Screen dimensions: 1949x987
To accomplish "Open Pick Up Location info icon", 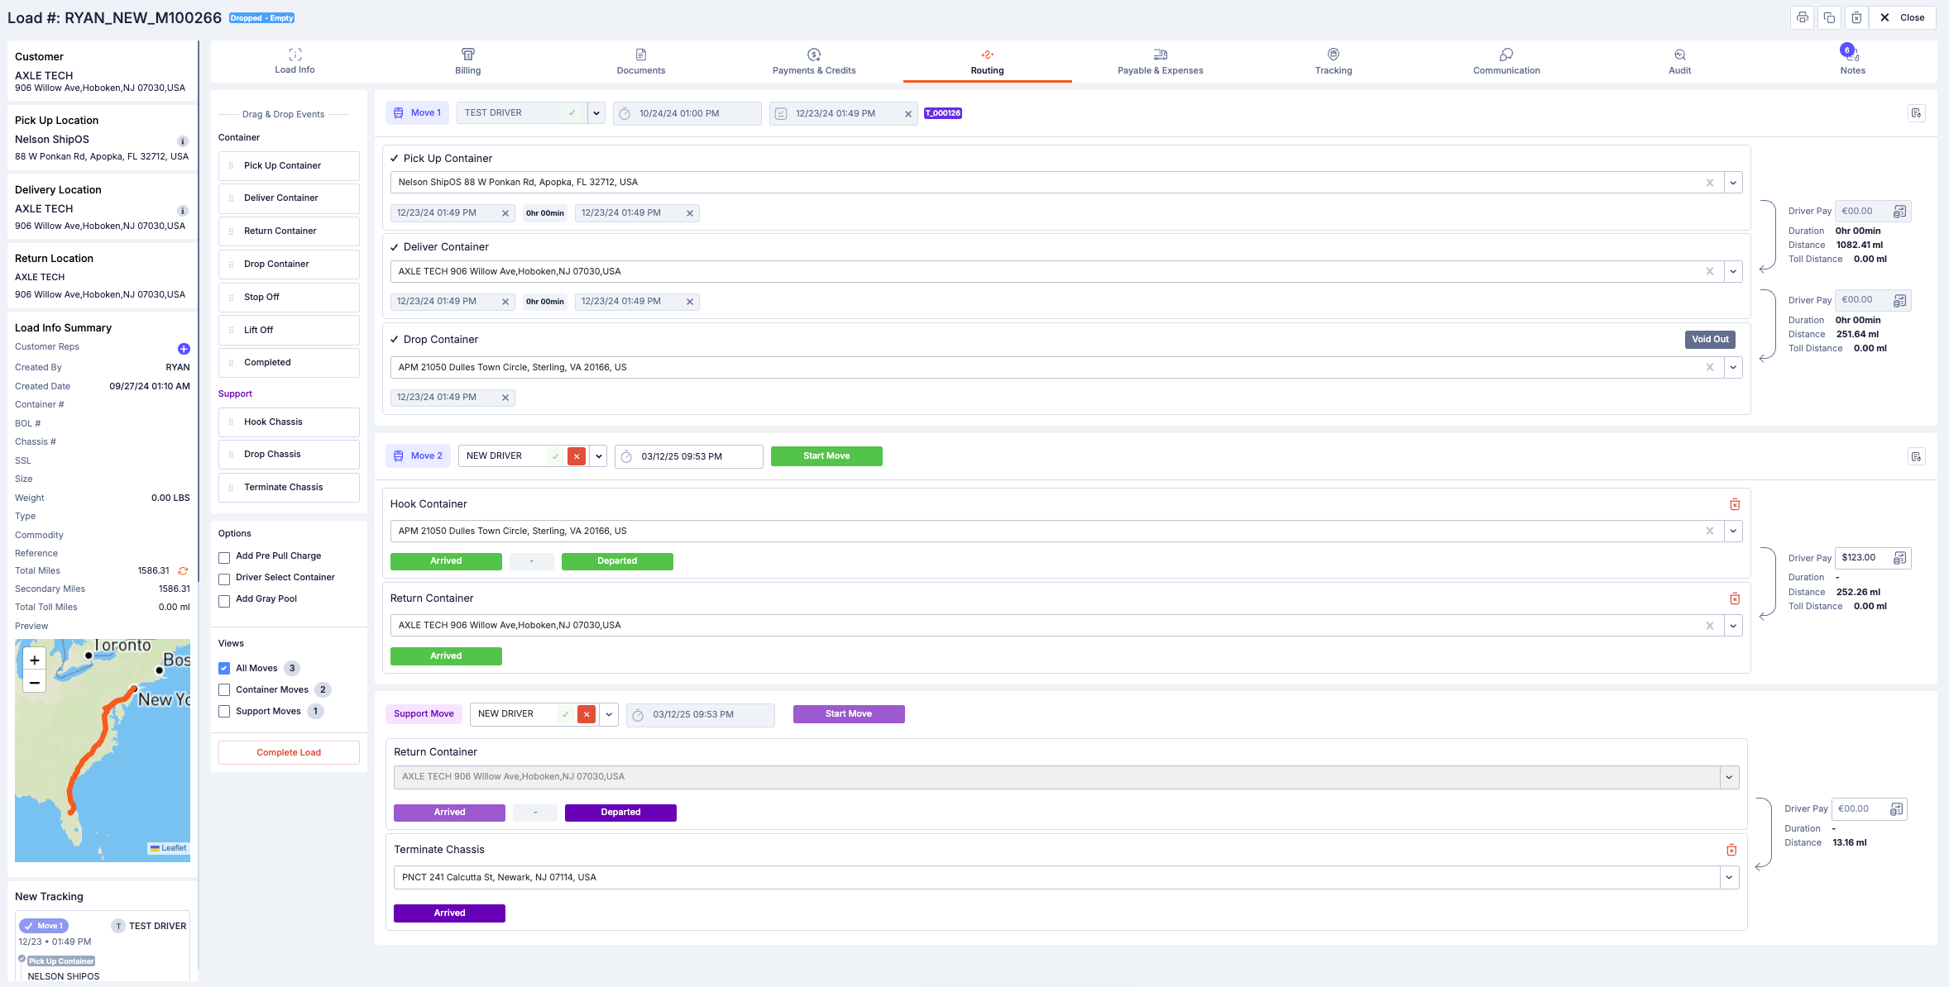I will pyautogui.click(x=183, y=141).
